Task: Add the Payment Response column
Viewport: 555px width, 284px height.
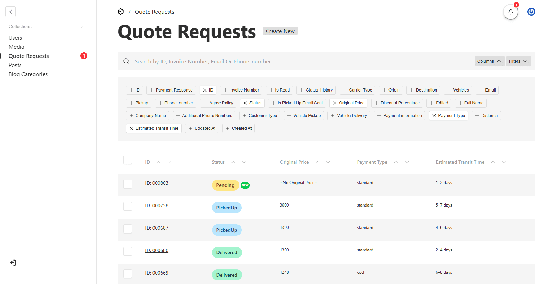Action: (x=171, y=90)
